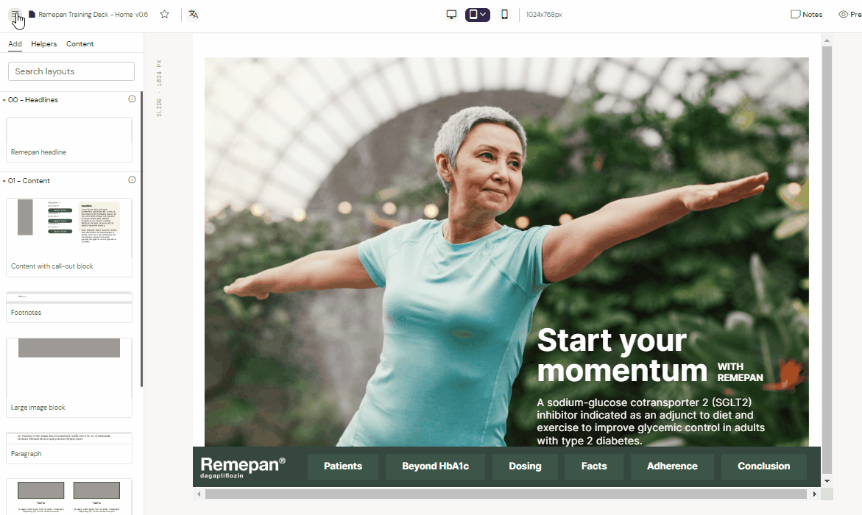
Task: Click the document file icon beside the title
Action: coord(32,14)
